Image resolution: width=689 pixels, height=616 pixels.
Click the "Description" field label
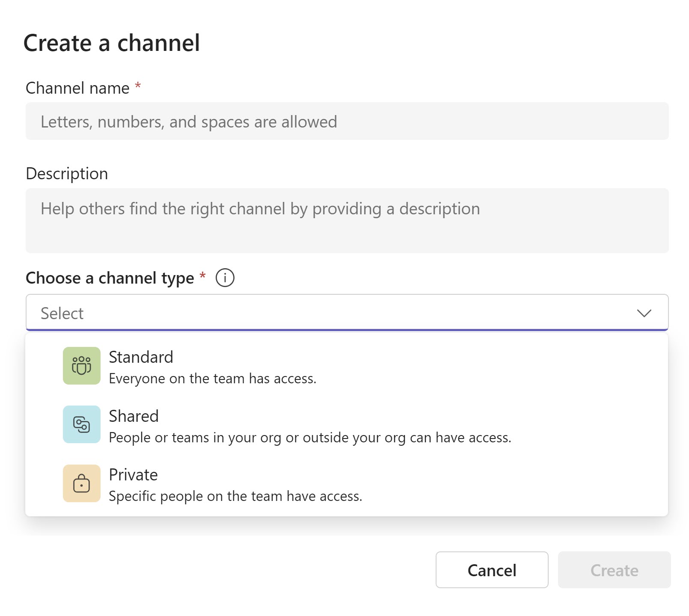tap(67, 174)
